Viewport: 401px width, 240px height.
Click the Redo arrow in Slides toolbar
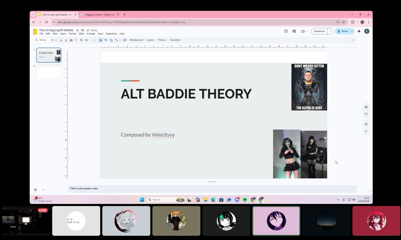pos(66,40)
